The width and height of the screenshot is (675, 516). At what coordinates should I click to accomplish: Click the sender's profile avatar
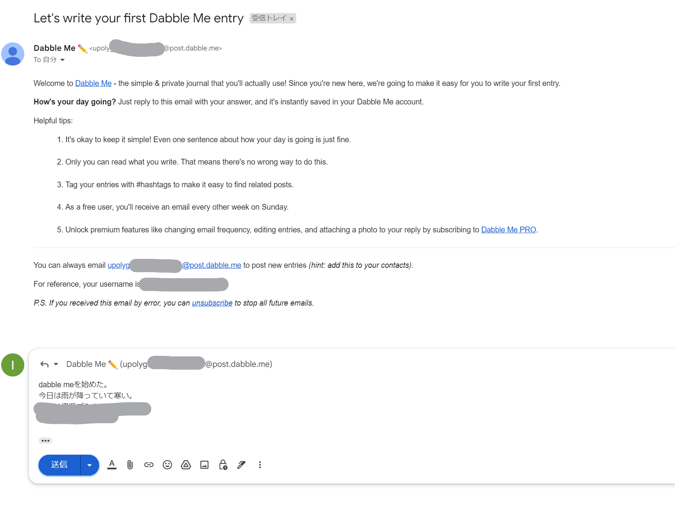13,54
